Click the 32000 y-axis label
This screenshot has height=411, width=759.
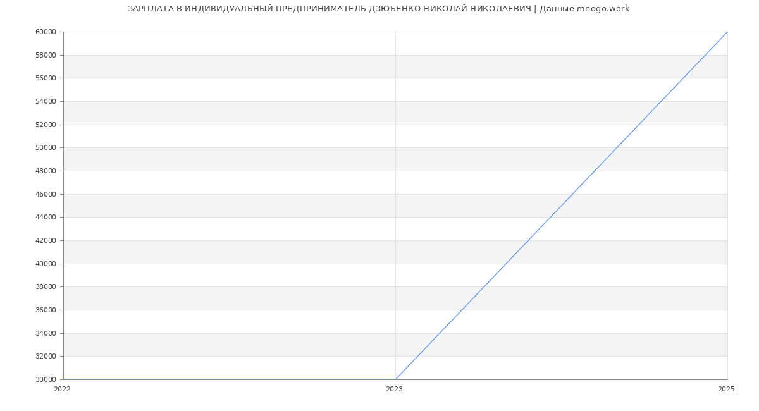46,357
